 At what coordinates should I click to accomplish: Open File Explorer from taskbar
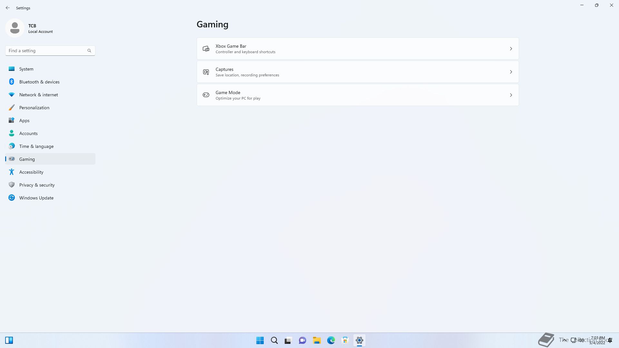317,340
